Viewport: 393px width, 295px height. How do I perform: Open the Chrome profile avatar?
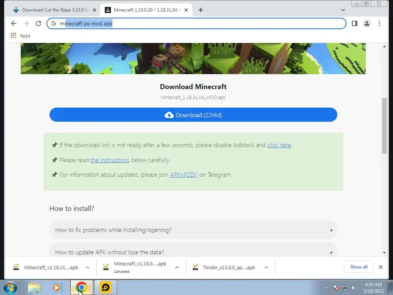coord(367,23)
